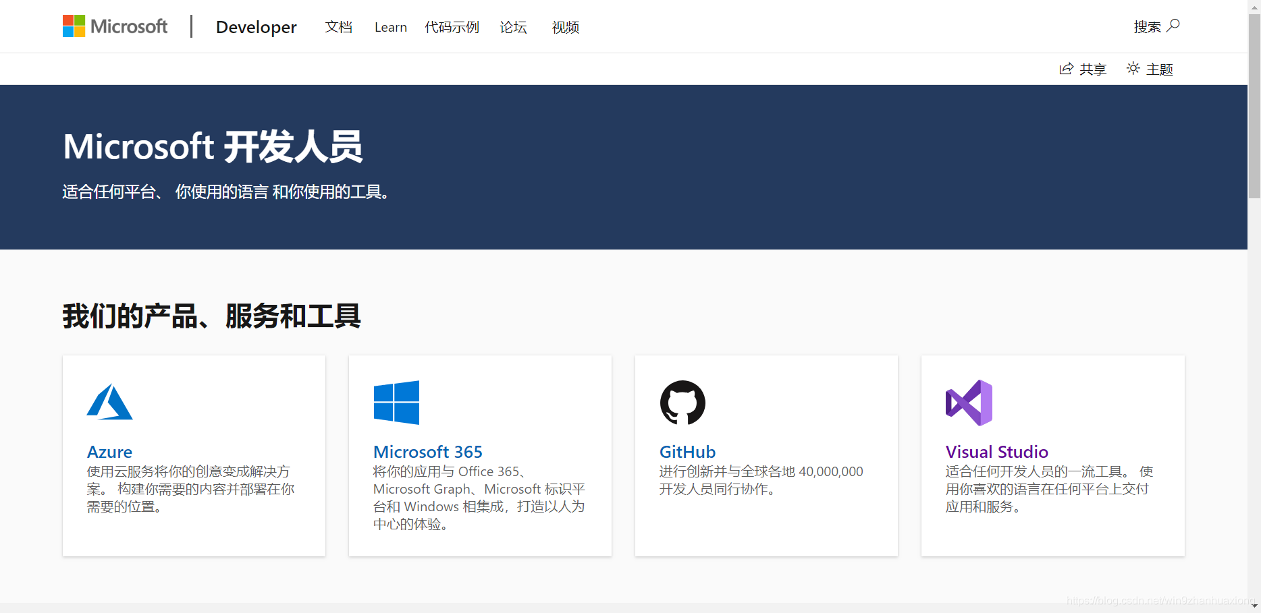Viewport: 1261px width, 613px height.
Task: Open the Azure link
Action: tap(109, 452)
